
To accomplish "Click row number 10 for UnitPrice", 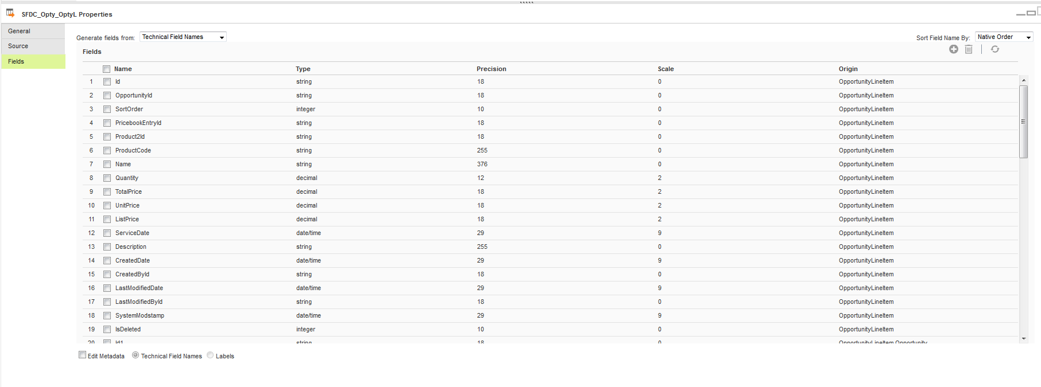I will point(91,205).
